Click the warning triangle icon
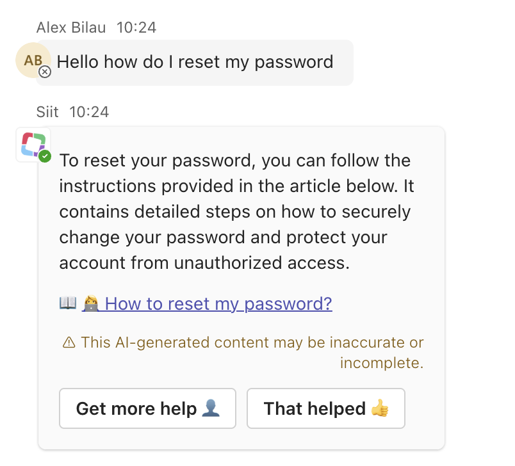Viewport: 515px width, 466px height. tap(69, 343)
